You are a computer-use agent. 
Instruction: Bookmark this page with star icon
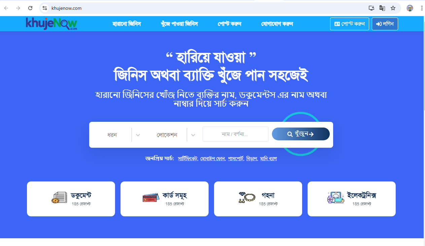pos(393,8)
